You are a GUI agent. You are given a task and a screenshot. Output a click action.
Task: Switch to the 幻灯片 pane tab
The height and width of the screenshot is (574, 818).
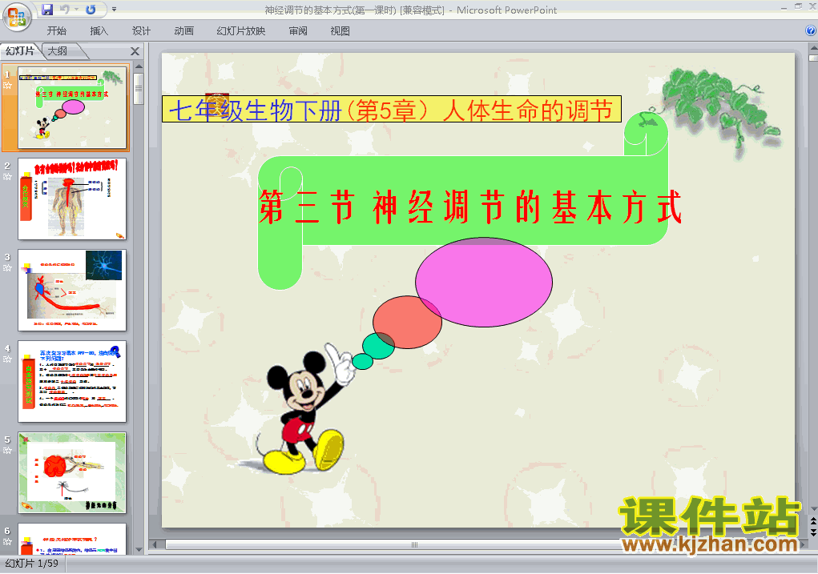(x=20, y=51)
